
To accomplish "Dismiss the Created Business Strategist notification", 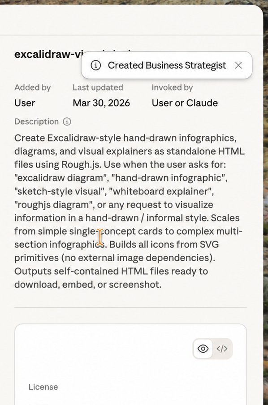I will click(238, 65).
